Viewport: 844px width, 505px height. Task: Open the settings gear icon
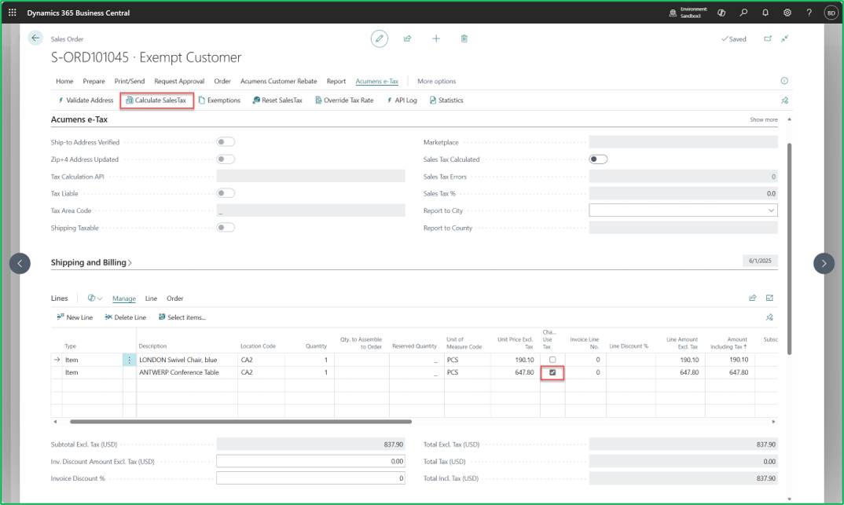(787, 13)
